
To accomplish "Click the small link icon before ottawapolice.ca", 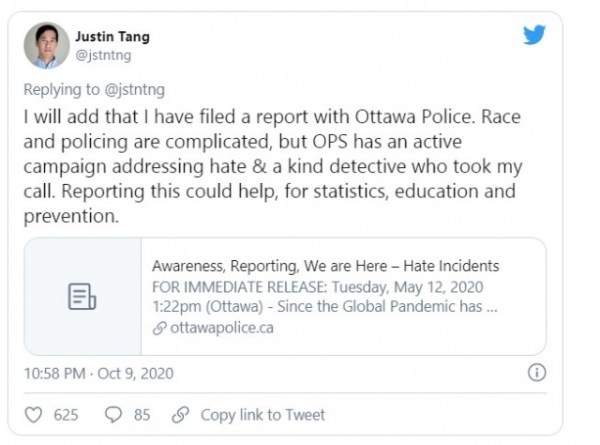I will [x=159, y=329].
